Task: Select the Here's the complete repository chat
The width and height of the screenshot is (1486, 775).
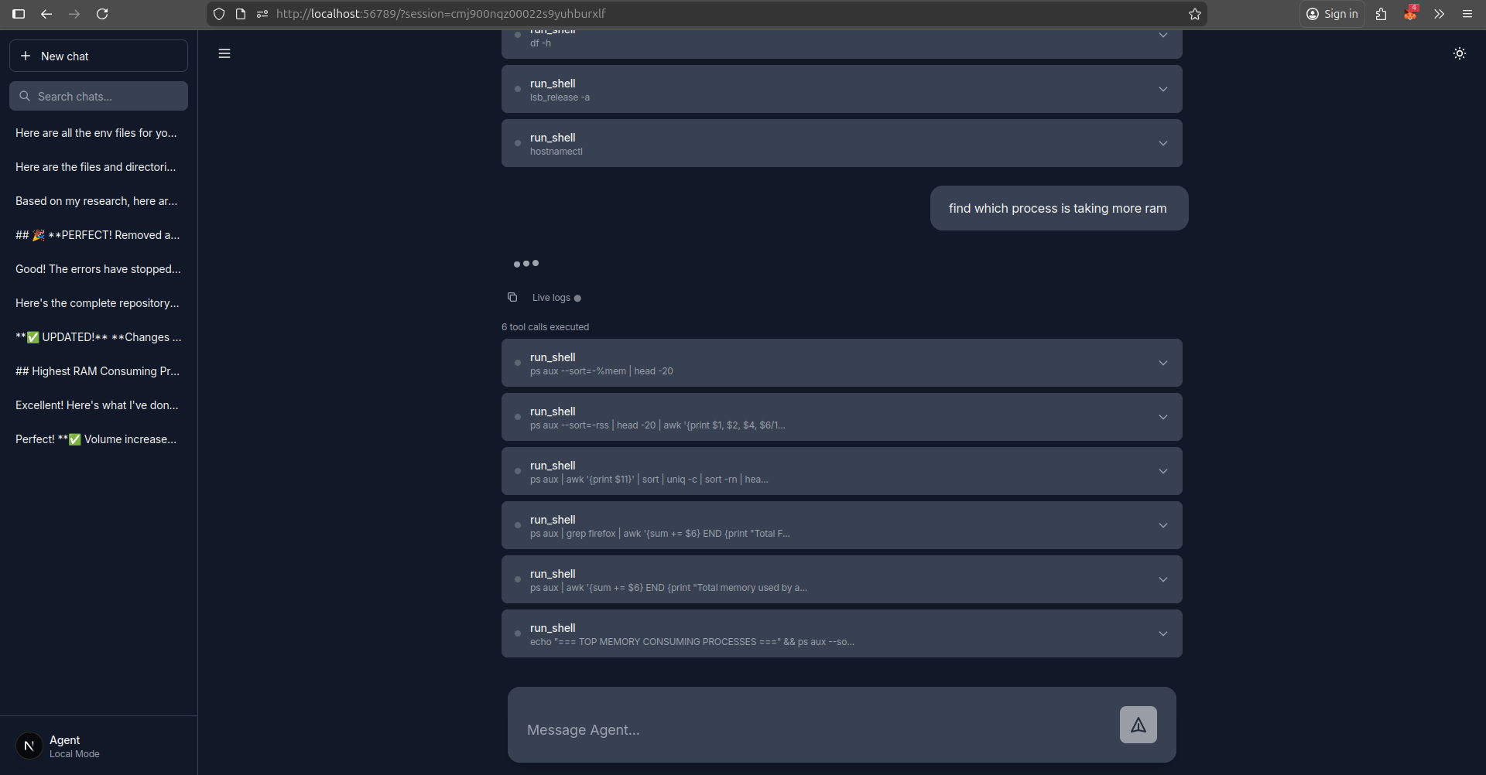Action: point(96,303)
